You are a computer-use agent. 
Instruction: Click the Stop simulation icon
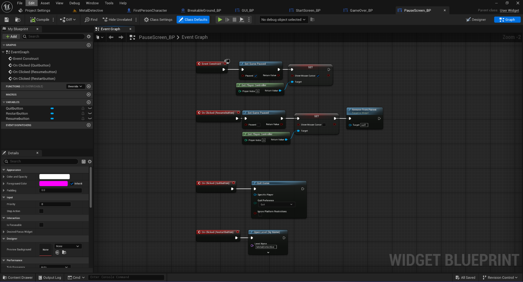coord(234,20)
